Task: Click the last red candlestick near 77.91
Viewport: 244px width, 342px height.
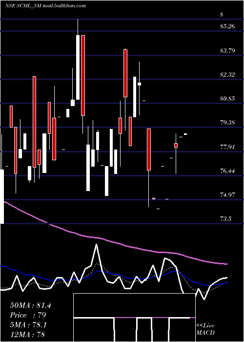Action: [176, 145]
